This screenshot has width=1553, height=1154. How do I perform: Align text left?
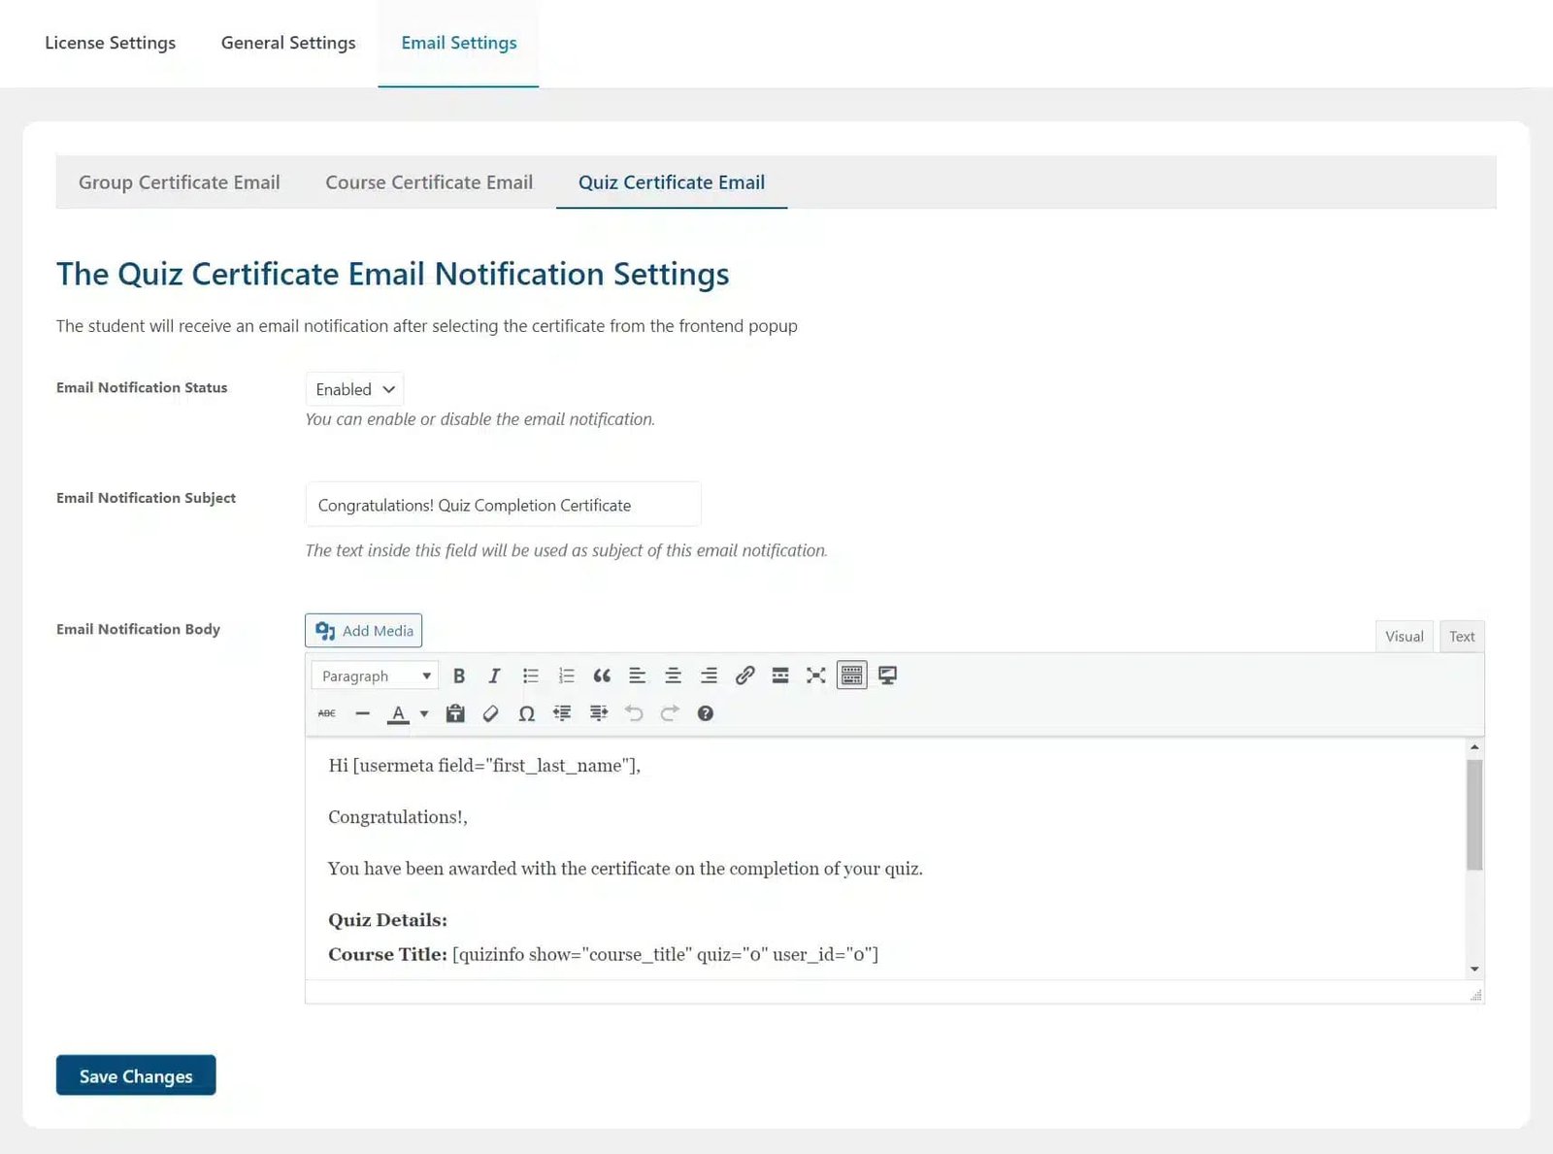(x=638, y=676)
